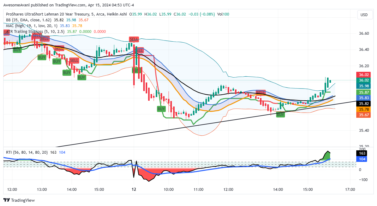Click the 10:00 time axis label
The height and width of the screenshot is (206, 377).
pos(169,189)
